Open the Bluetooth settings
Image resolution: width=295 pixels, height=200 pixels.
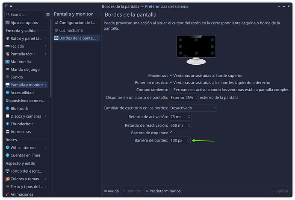point(26,108)
